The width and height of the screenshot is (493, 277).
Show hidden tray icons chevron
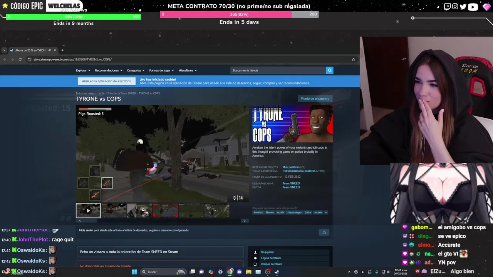pyautogui.click(x=349, y=272)
